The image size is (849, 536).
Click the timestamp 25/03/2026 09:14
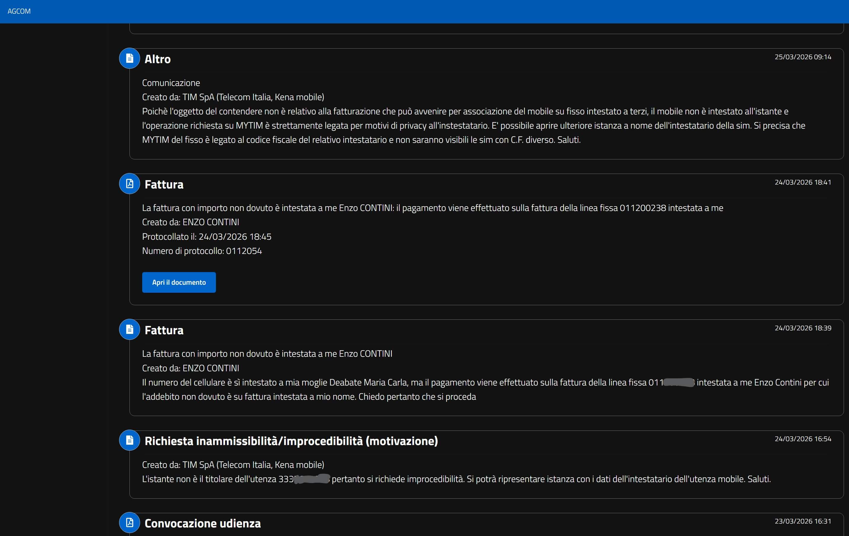pyautogui.click(x=802, y=57)
